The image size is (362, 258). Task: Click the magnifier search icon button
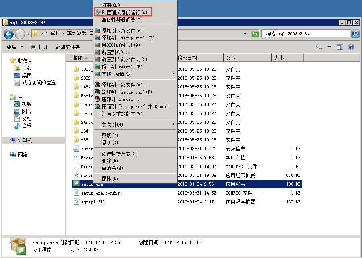coord(355,34)
